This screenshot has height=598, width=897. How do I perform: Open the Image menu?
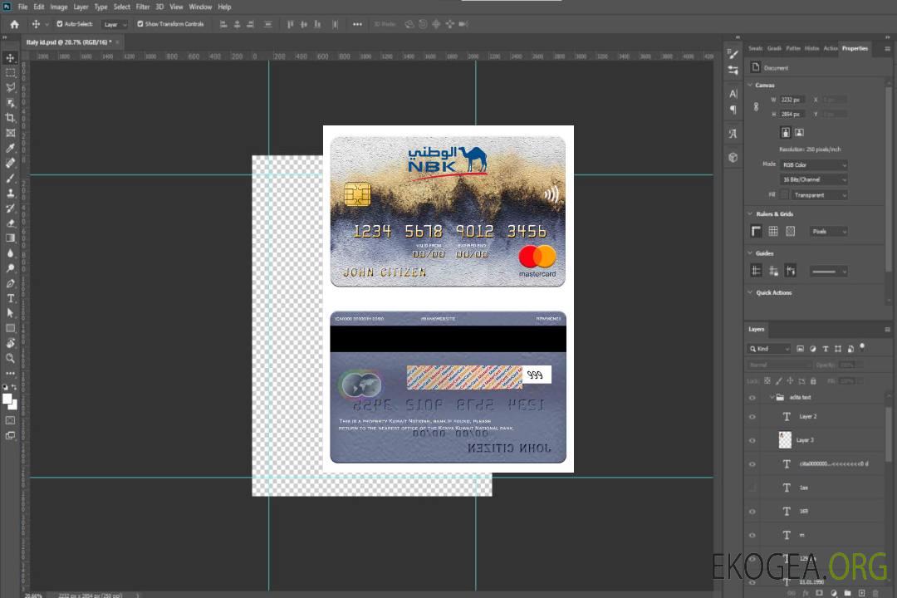[59, 7]
